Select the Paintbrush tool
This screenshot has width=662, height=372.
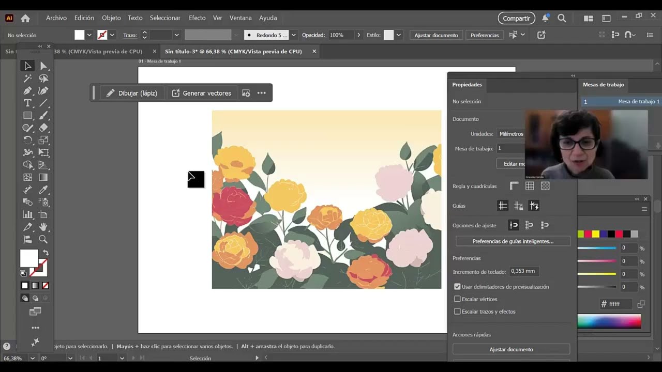point(43,116)
